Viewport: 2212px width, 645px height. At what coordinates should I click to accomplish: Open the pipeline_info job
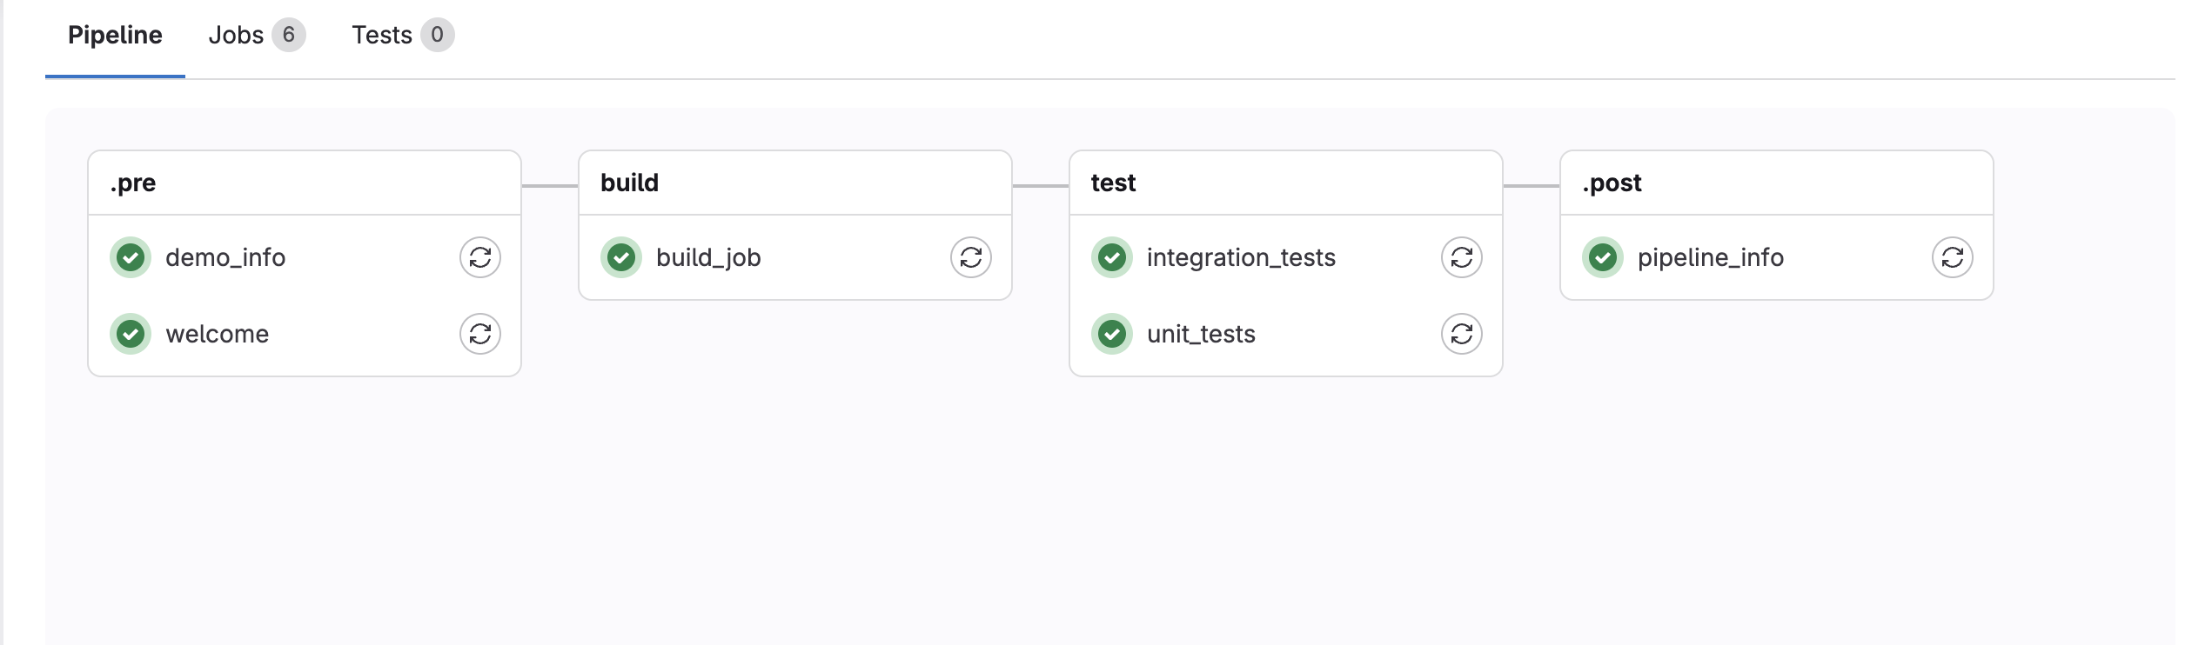(1711, 257)
